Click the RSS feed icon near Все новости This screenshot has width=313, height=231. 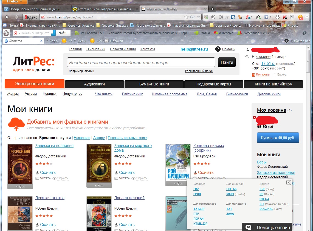pos(77,33)
